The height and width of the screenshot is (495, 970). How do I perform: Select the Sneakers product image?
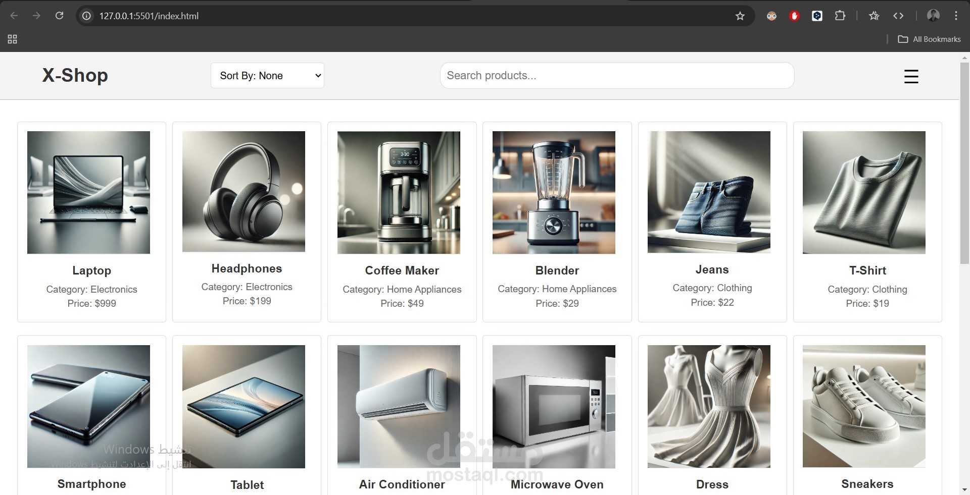pyautogui.click(x=864, y=407)
